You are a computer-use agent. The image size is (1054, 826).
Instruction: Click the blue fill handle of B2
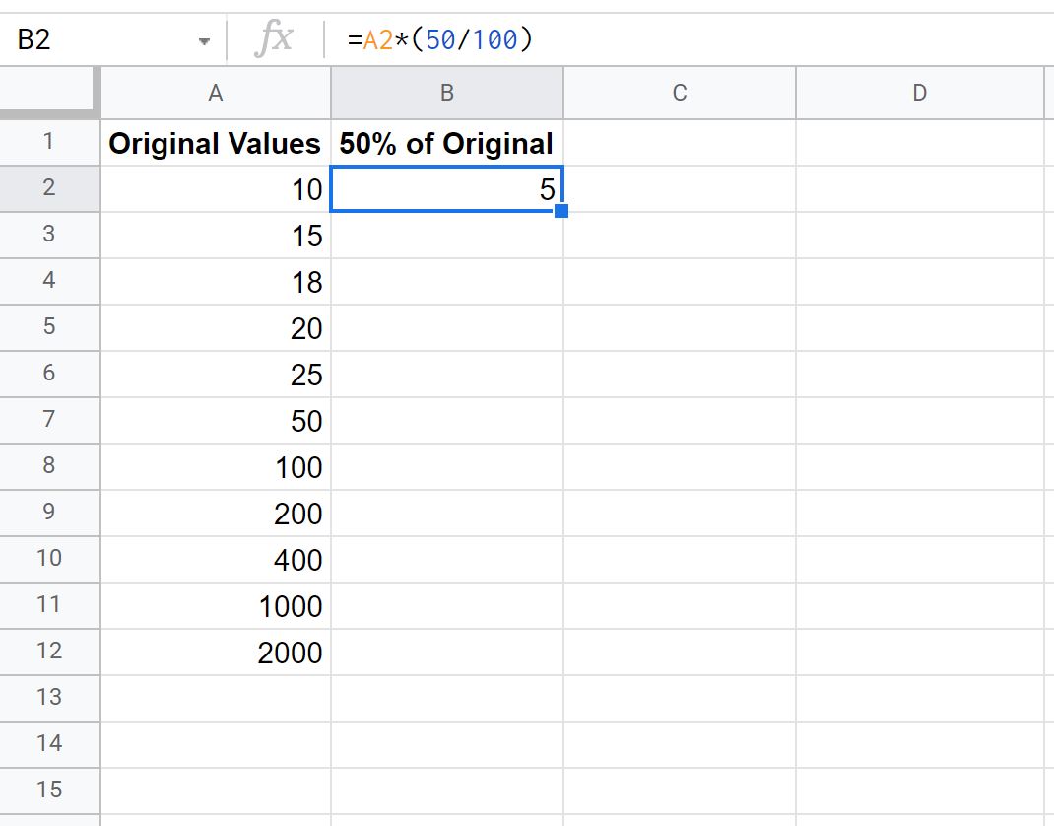point(561,211)
